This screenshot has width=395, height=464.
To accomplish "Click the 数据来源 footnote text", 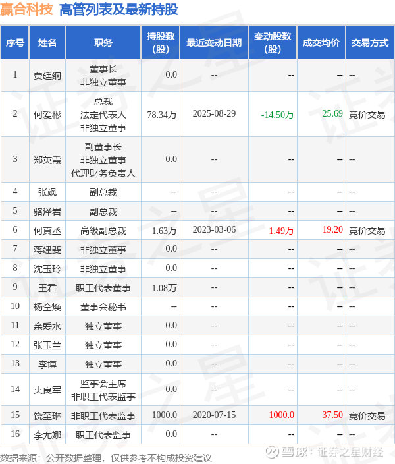I will pos(106,458).
